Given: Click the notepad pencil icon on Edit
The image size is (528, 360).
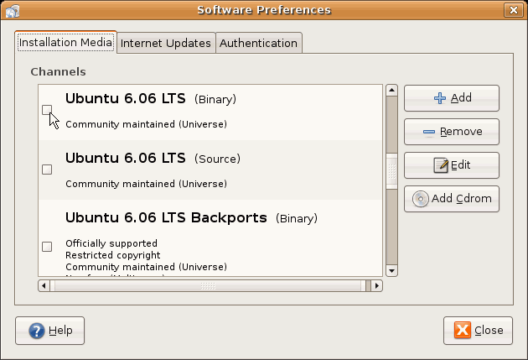Looking at the screenshot, I should [441, 165].
